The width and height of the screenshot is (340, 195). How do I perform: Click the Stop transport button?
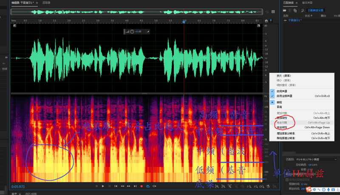(96, 186)
